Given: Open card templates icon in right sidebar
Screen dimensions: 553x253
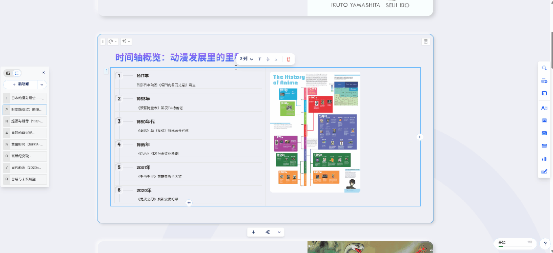Looking at the screenshot, I should (544, 81).
